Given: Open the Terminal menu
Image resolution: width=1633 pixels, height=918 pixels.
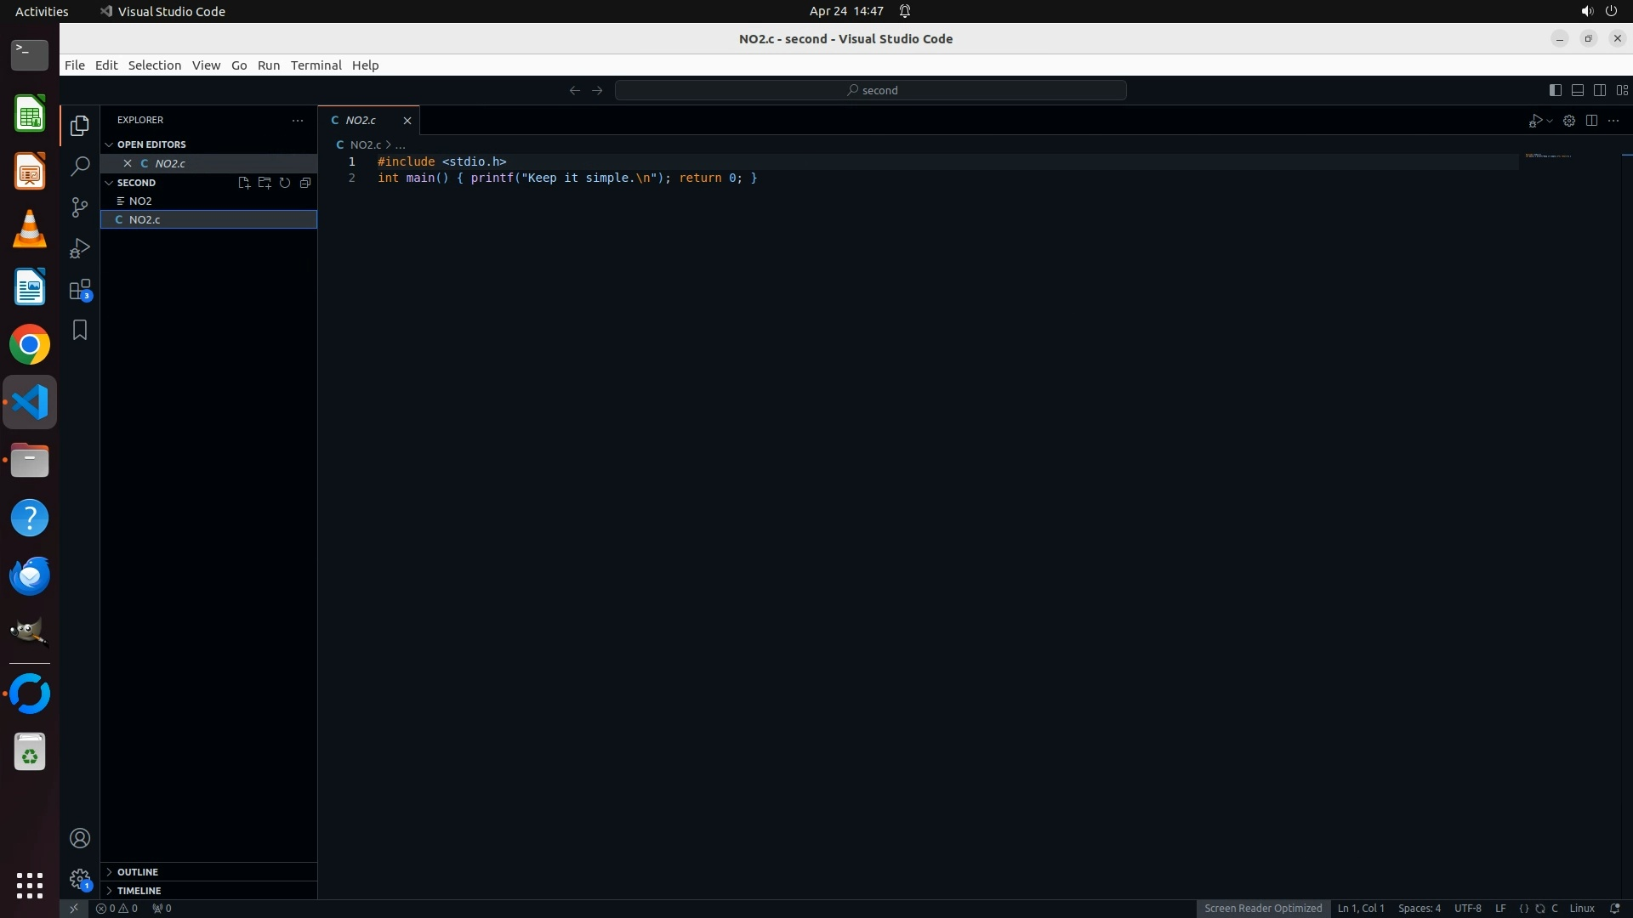Looking at the screenshot, I should 316,65.
